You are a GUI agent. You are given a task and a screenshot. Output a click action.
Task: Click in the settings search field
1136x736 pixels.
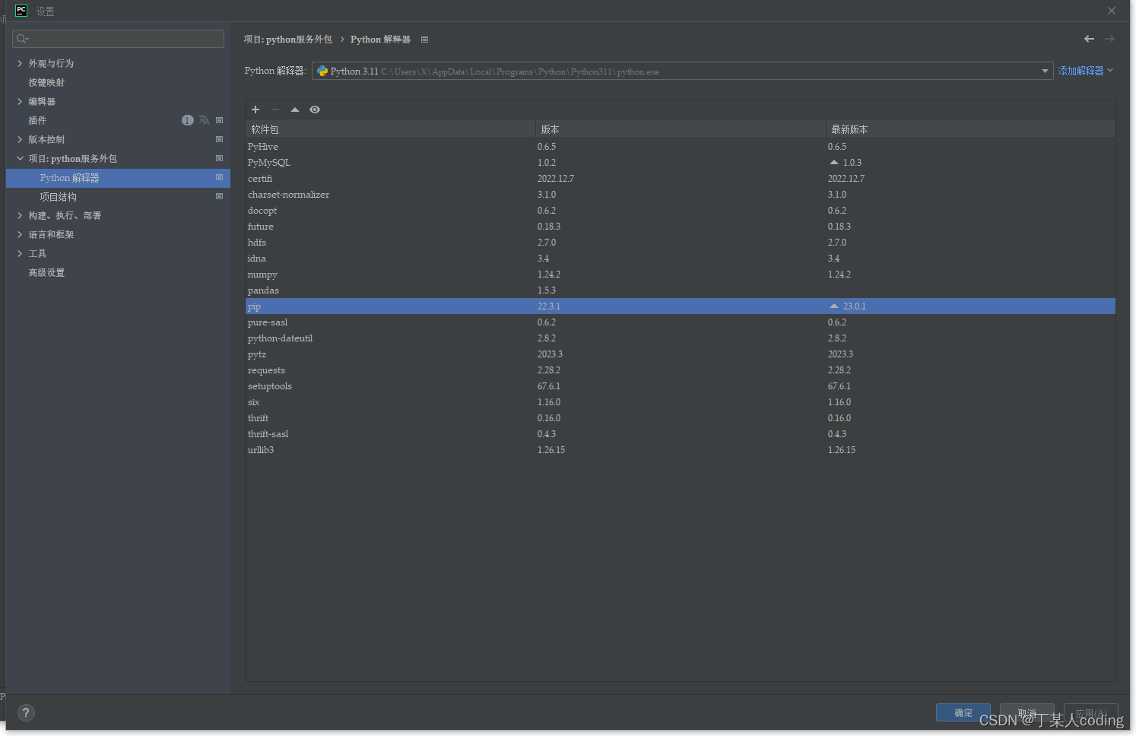click(118, 39)
